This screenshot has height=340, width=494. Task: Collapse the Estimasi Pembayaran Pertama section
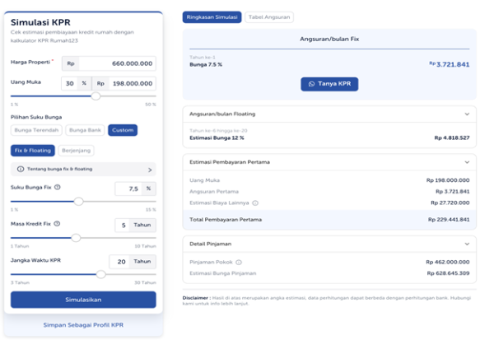point(467,163)
